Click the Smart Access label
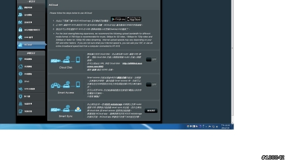Screen dimensions: 287x161 click(x=66, y=93)
